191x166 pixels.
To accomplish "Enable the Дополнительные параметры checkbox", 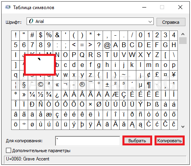I will [8, 151].
